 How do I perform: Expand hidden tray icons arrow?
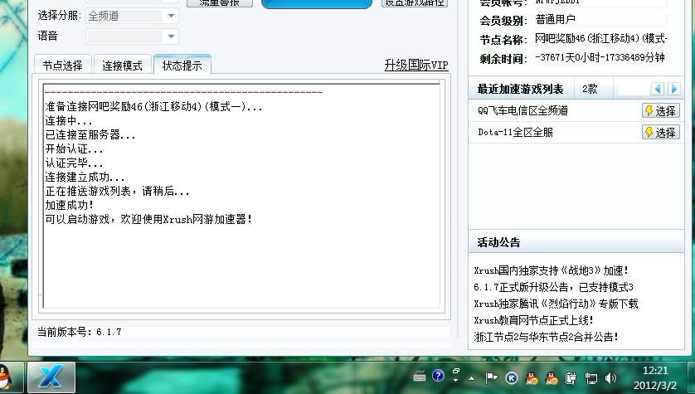pos(472,378)
